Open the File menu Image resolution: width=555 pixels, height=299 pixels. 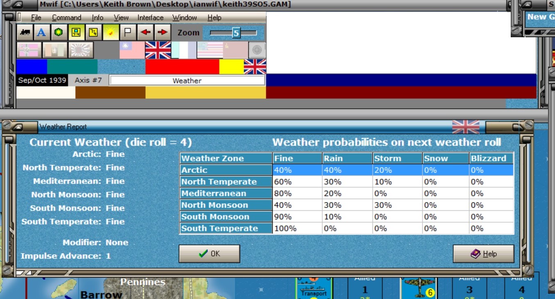click(x=36, y=18)
